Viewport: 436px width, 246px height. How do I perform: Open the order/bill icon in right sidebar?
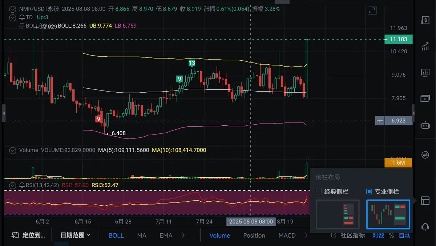click(425, 20)
